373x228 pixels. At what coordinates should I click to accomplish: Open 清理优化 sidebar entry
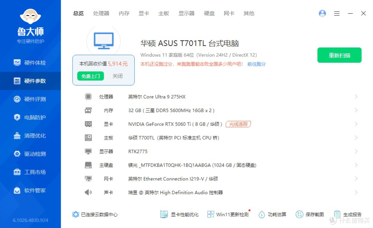(x=30, y=136)
